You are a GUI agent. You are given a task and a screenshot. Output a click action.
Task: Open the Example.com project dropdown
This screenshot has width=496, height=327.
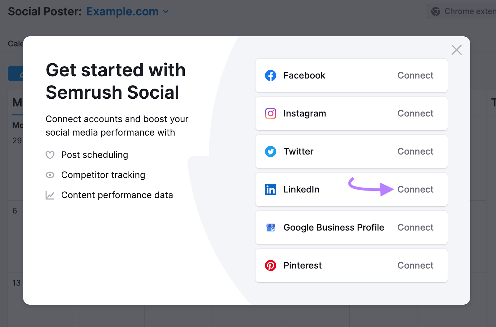click(122, 11)
